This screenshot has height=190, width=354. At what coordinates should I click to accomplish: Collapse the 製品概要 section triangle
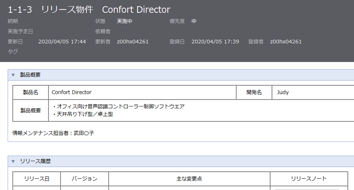(x=13, y=75)
